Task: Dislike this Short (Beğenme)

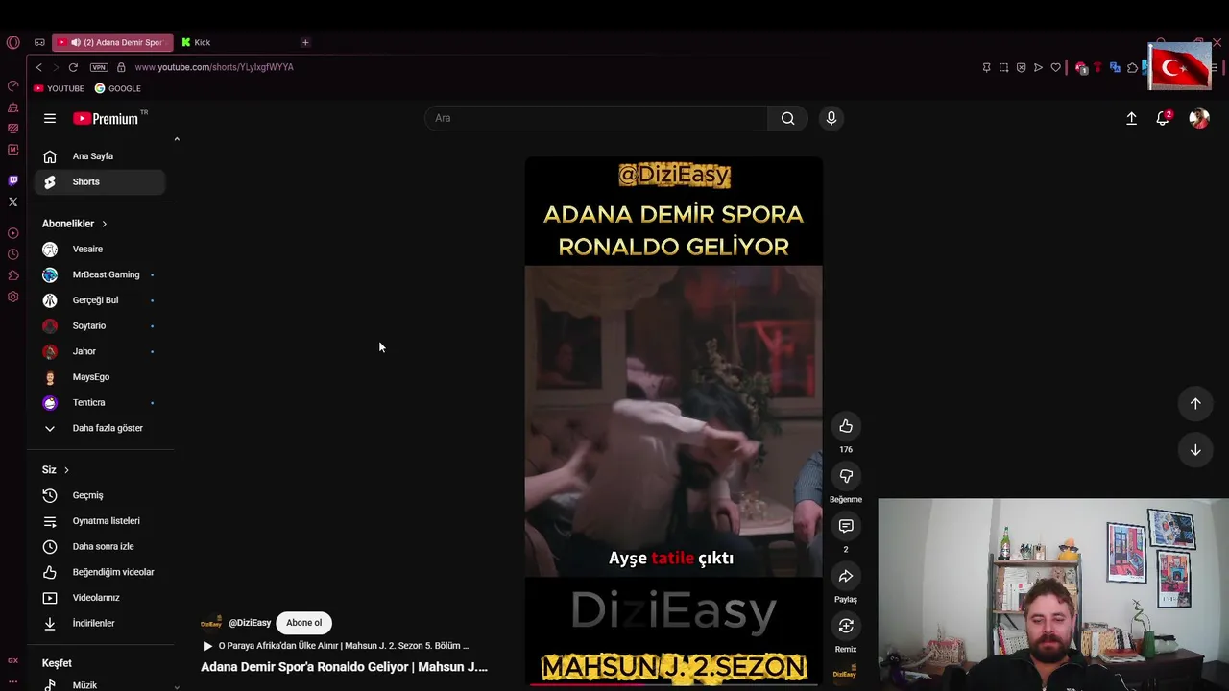Action: 846,476
